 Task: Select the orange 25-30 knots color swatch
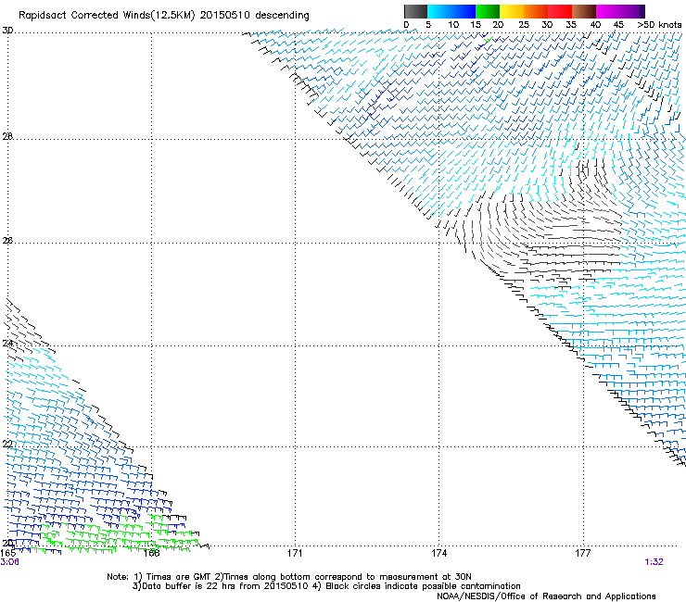[x=536, y=11]
